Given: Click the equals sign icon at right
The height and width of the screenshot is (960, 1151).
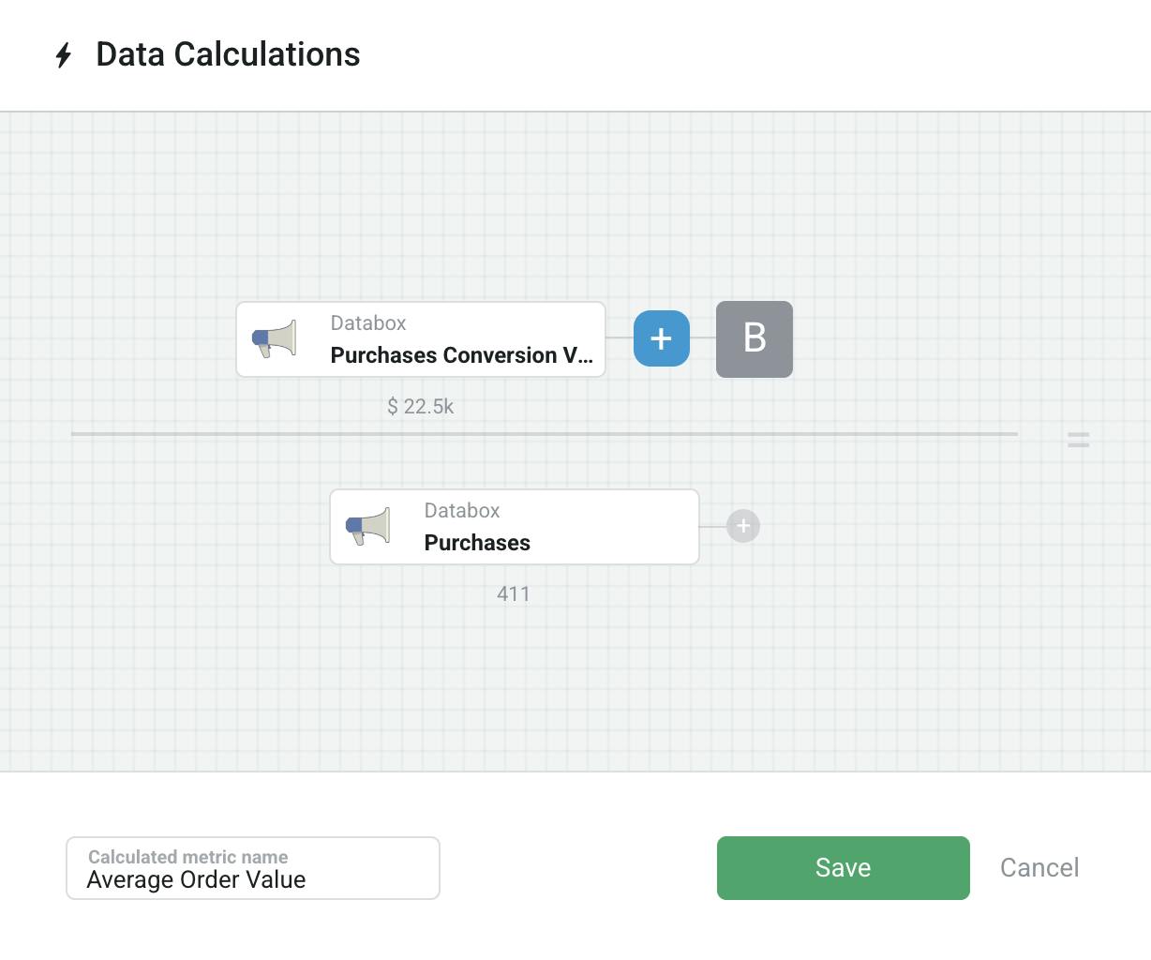Looking at the screenshot, I should (x=1079, y=439).
